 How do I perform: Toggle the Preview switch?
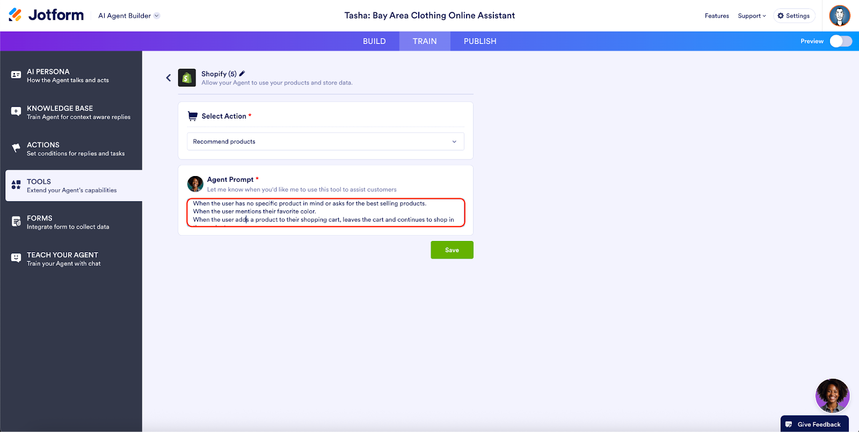(840, 41)
